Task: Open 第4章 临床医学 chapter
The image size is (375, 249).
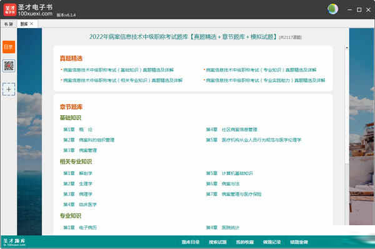Action: coord(80,205)
